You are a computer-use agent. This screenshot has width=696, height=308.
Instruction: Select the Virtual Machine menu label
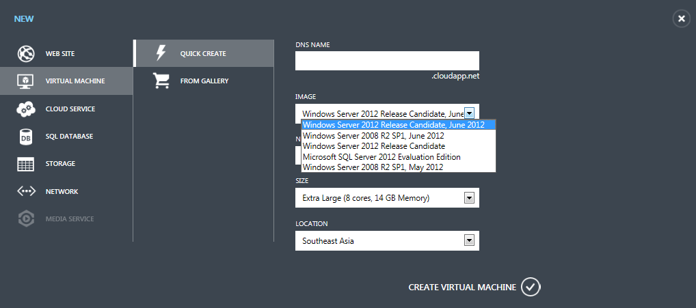[x=75, y=81]
